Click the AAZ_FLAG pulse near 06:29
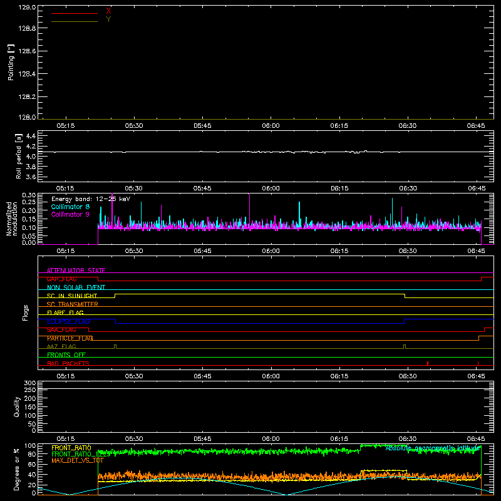The image size is (501, 501). coord(405,347)
